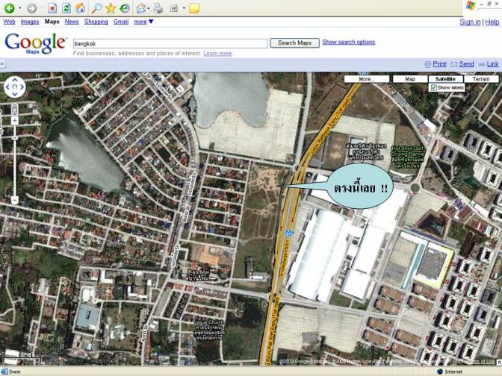This screenshot has height=376, width=502.
Task: Uncheck the Show labels checkbox
Action: point(434,87)
